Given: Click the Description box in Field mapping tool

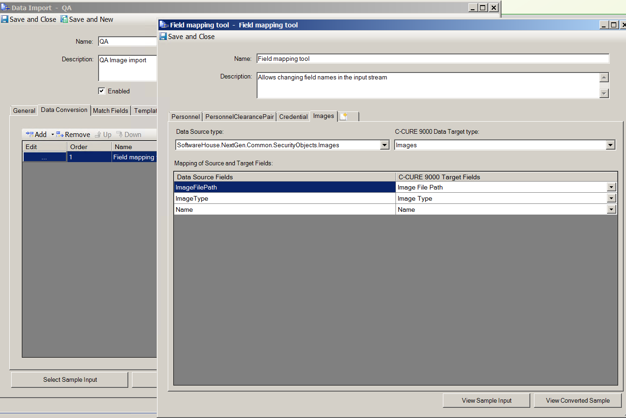Looking at the screenshot, I should 428,85.
